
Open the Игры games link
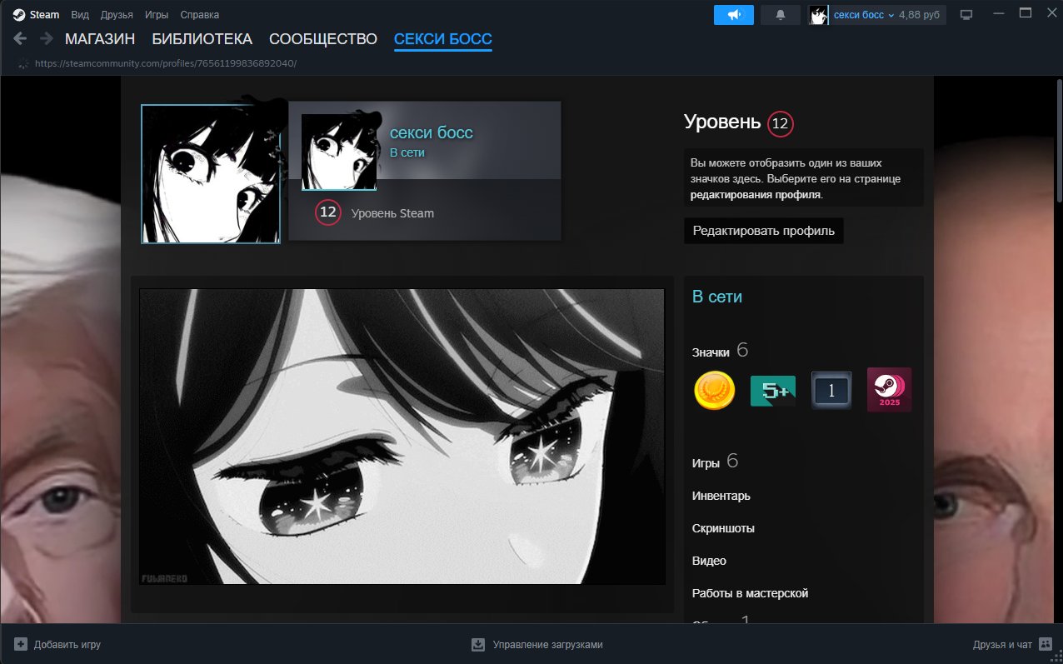[706, 463]
